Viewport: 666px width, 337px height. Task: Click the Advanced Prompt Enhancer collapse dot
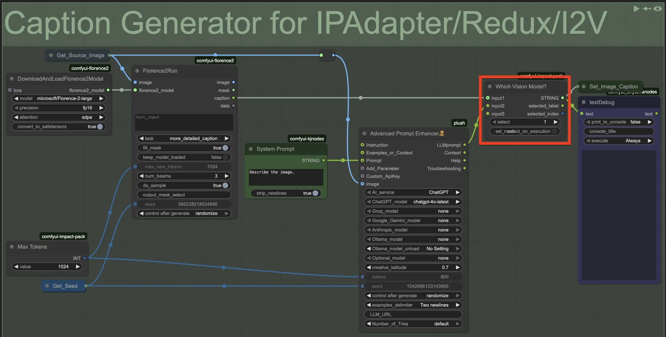click(364, 134)
